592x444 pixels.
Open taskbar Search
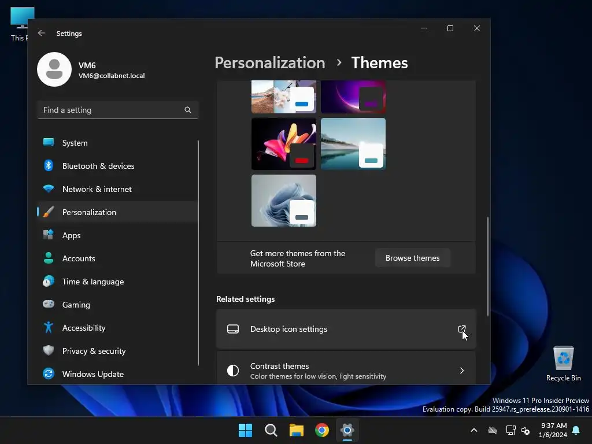(271, 430)
